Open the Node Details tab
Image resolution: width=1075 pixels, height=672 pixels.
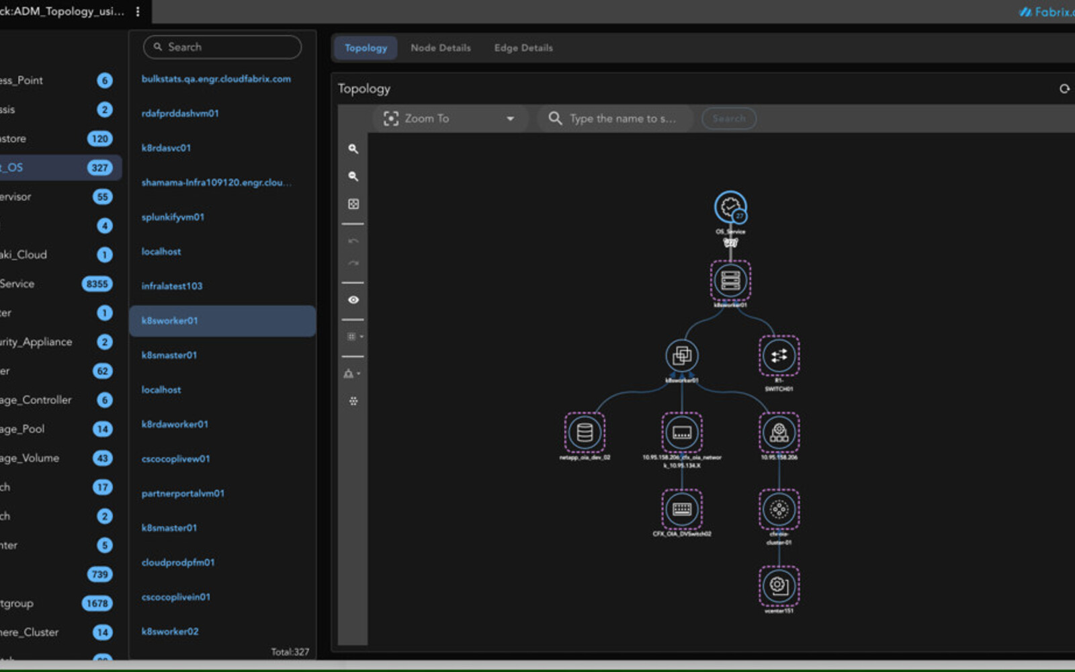pyautogui.click(x=441, y=48)
